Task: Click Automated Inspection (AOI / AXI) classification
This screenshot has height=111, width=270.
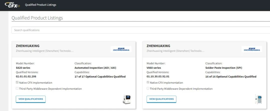Action: point(95,68)
